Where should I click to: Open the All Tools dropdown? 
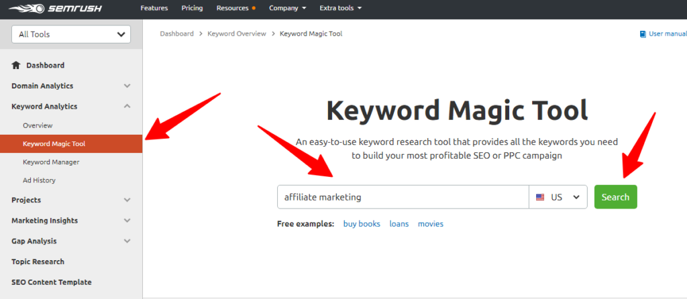click(x=71, y=34)
